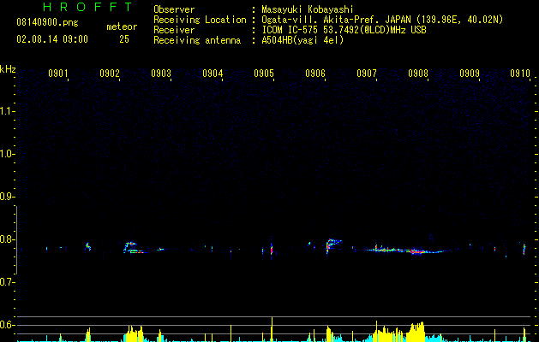Screen dimensions: 539x342
Task: Click the gray vertical range bar by 0.8 kHz
Action: click(16, 240)
